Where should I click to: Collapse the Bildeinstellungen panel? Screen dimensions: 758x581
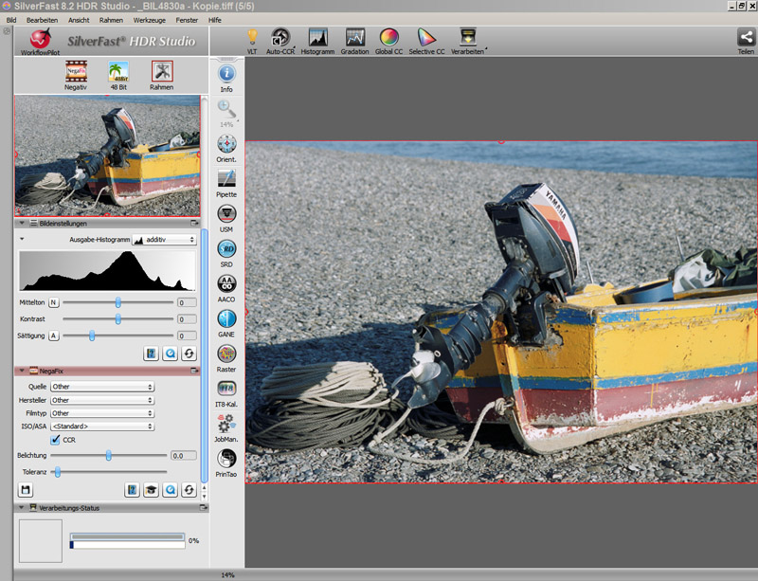tap(23, 224)
